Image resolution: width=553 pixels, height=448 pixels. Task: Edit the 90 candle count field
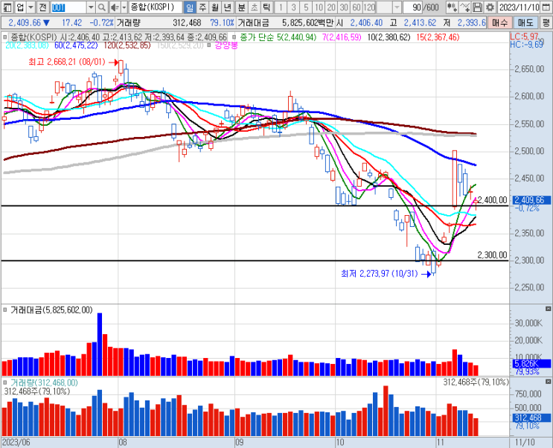(x=413, y=7)
